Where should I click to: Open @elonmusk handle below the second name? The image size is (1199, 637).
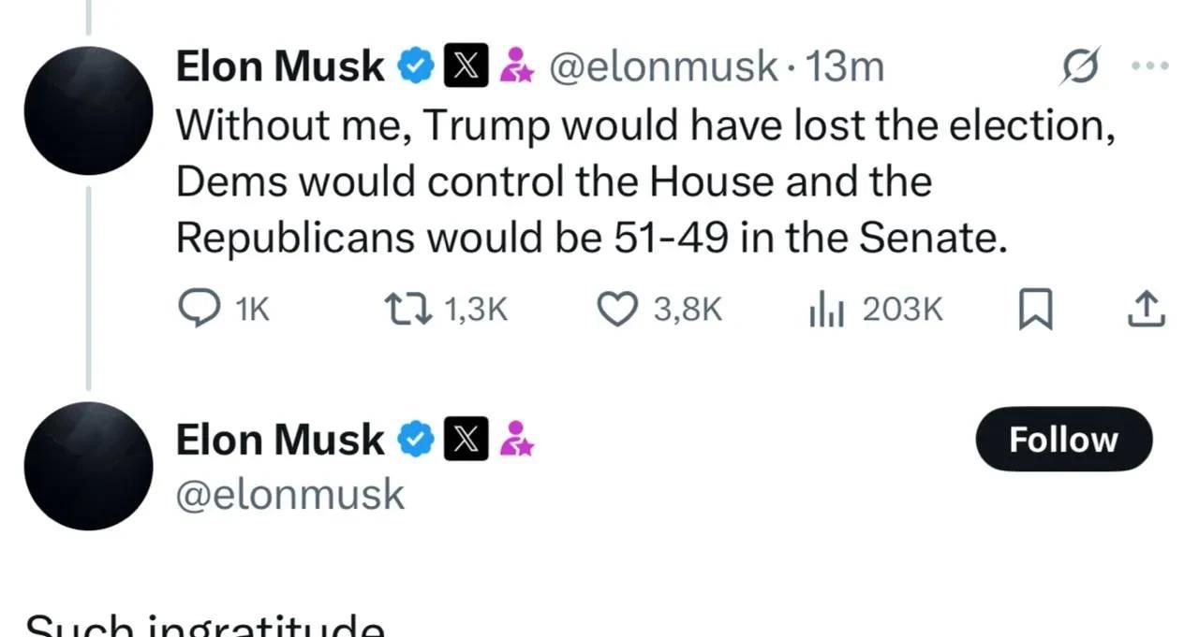(x=290, y=494)
